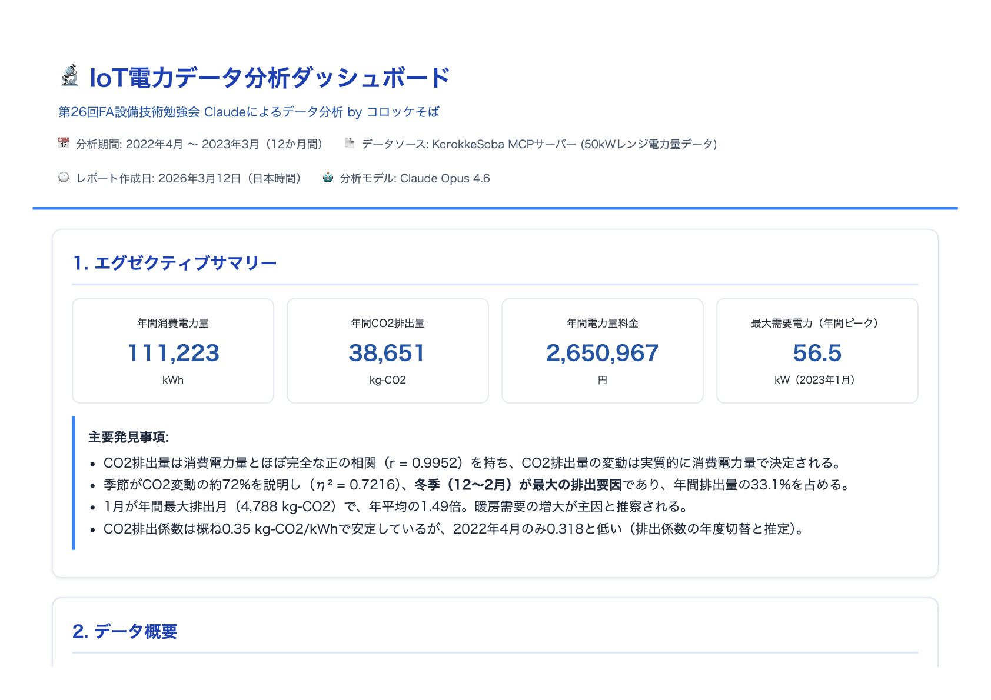Click the bullet about 1月が年間最大排出月
This screenshot has width=991, height=700.
click(395, 506)
